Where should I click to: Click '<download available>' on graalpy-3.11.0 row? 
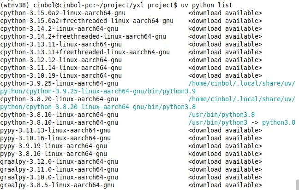(225, 169)
